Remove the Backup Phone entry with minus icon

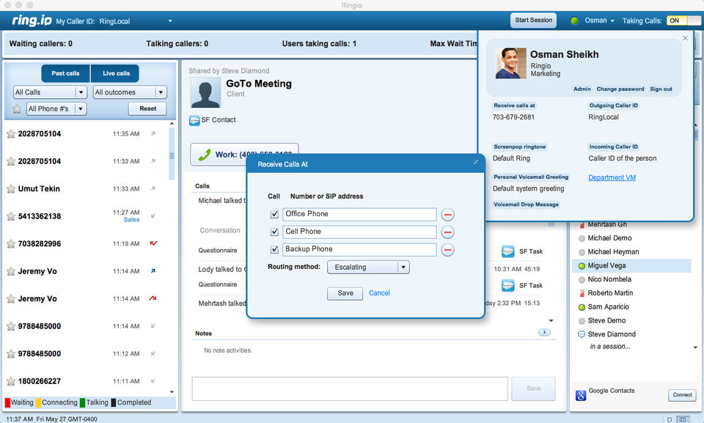coord(447,250)
